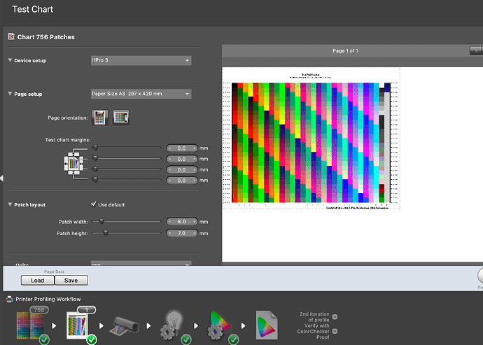
Task: Open the Paper Size A3 dropdown
Action: [141, 94]
